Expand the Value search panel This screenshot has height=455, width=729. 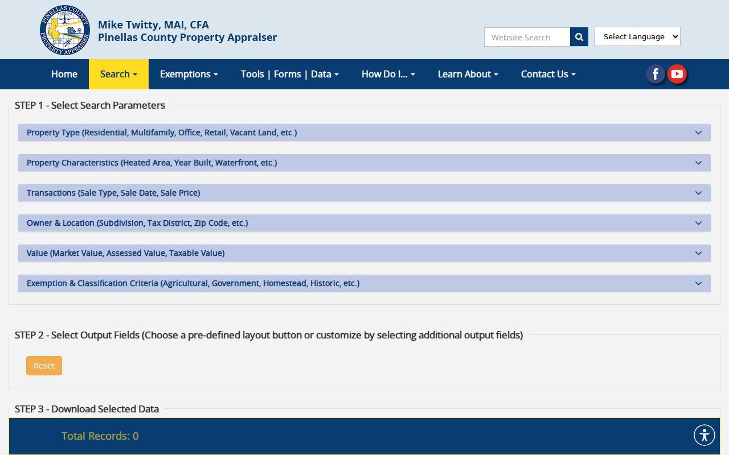(364, 253)
